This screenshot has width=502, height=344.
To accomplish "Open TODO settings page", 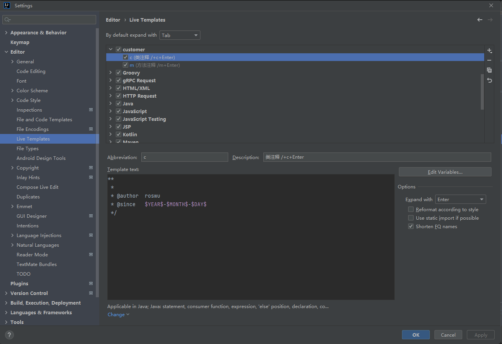I will [24, 274].
